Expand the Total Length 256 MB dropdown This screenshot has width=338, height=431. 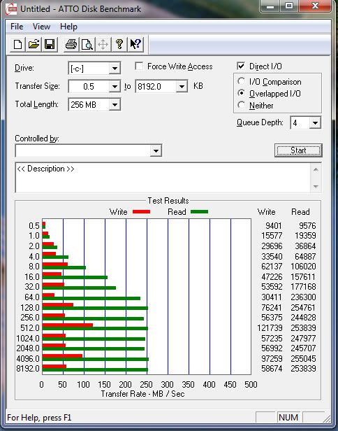[115, 105]
